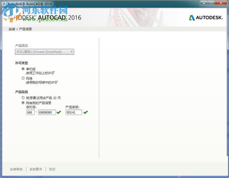Click the serial number prefix field 666

(x=30, y=112)
